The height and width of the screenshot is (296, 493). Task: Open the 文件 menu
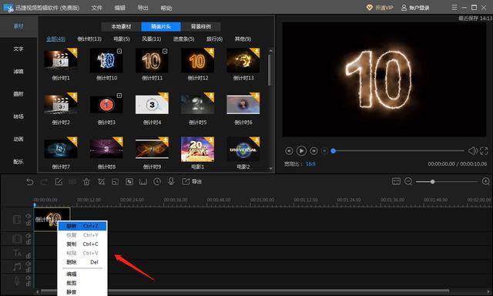tap(96, 8)
